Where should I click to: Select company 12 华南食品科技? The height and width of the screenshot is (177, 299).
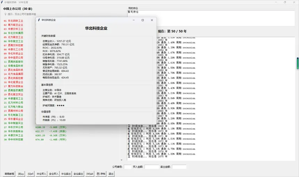(14, 66)
